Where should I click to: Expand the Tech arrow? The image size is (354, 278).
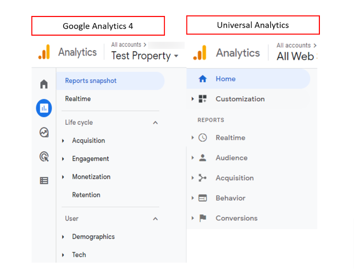click(63, 255)
